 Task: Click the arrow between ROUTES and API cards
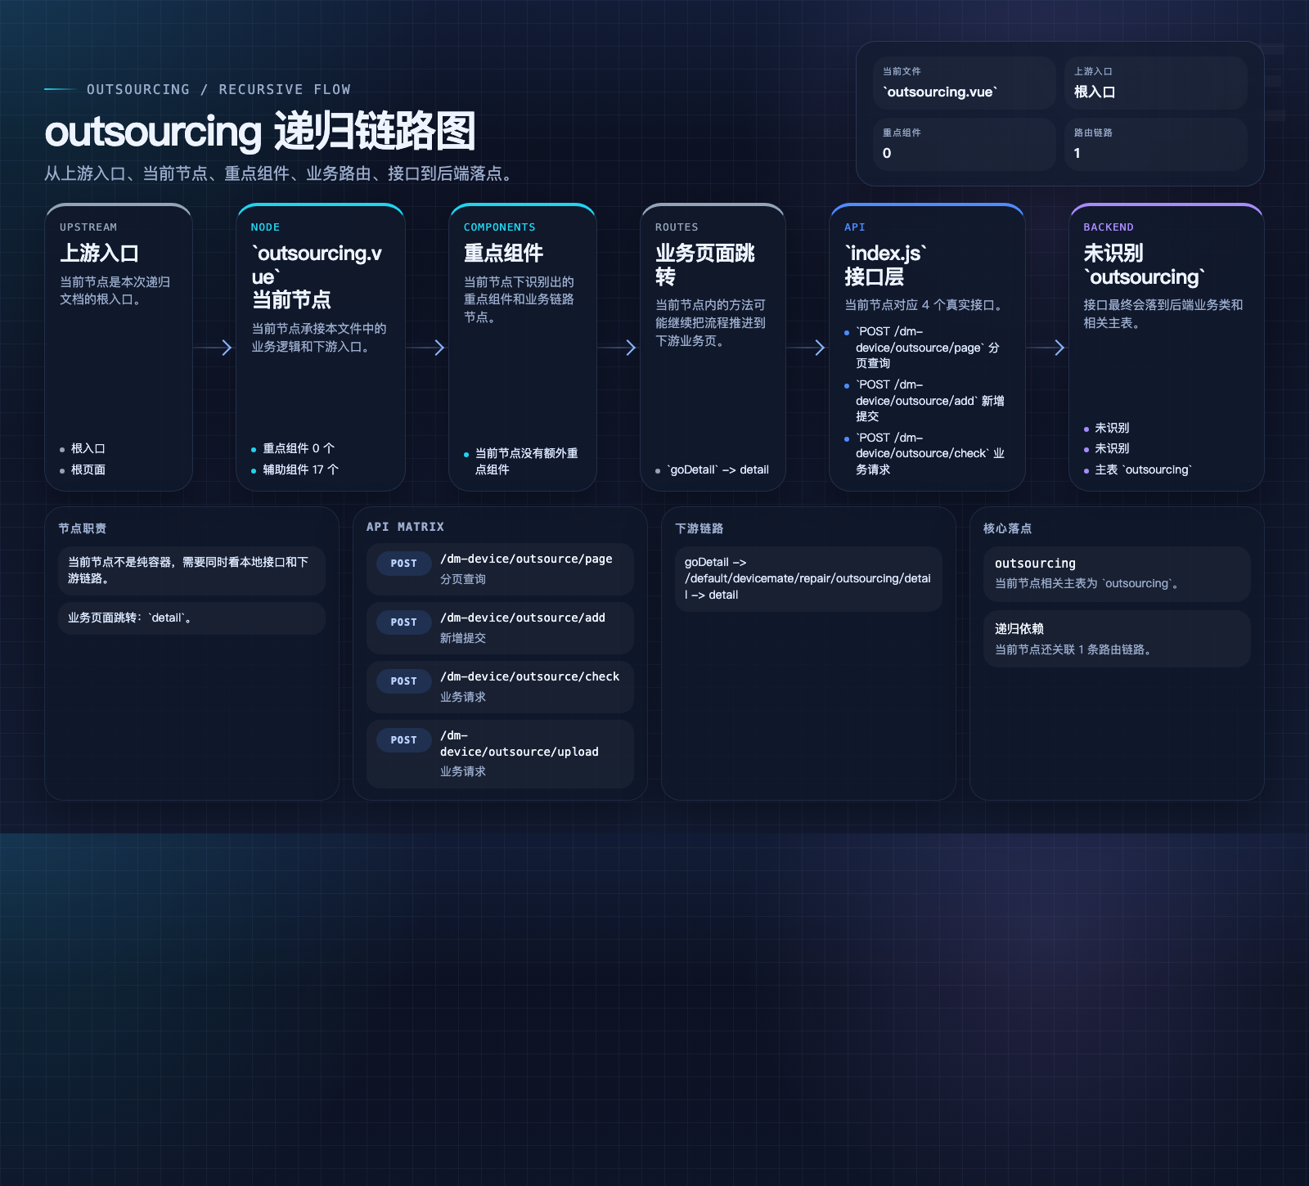[x=807, y=348]
